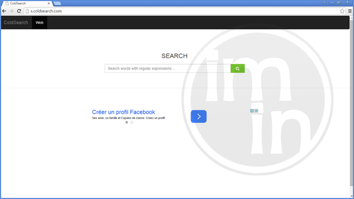354x199 pixels.
Task: Select the ColdSearch tab in the tab strip
Action: 27,3
